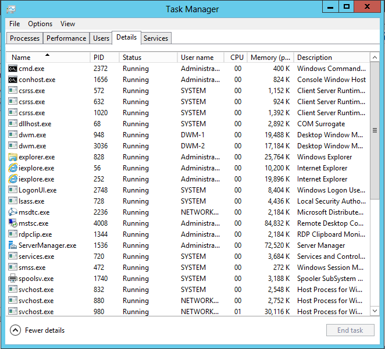Click the mstsc.exe remote desktop icon
Viewport: 385px width, 349px height.
pos(13,223)
